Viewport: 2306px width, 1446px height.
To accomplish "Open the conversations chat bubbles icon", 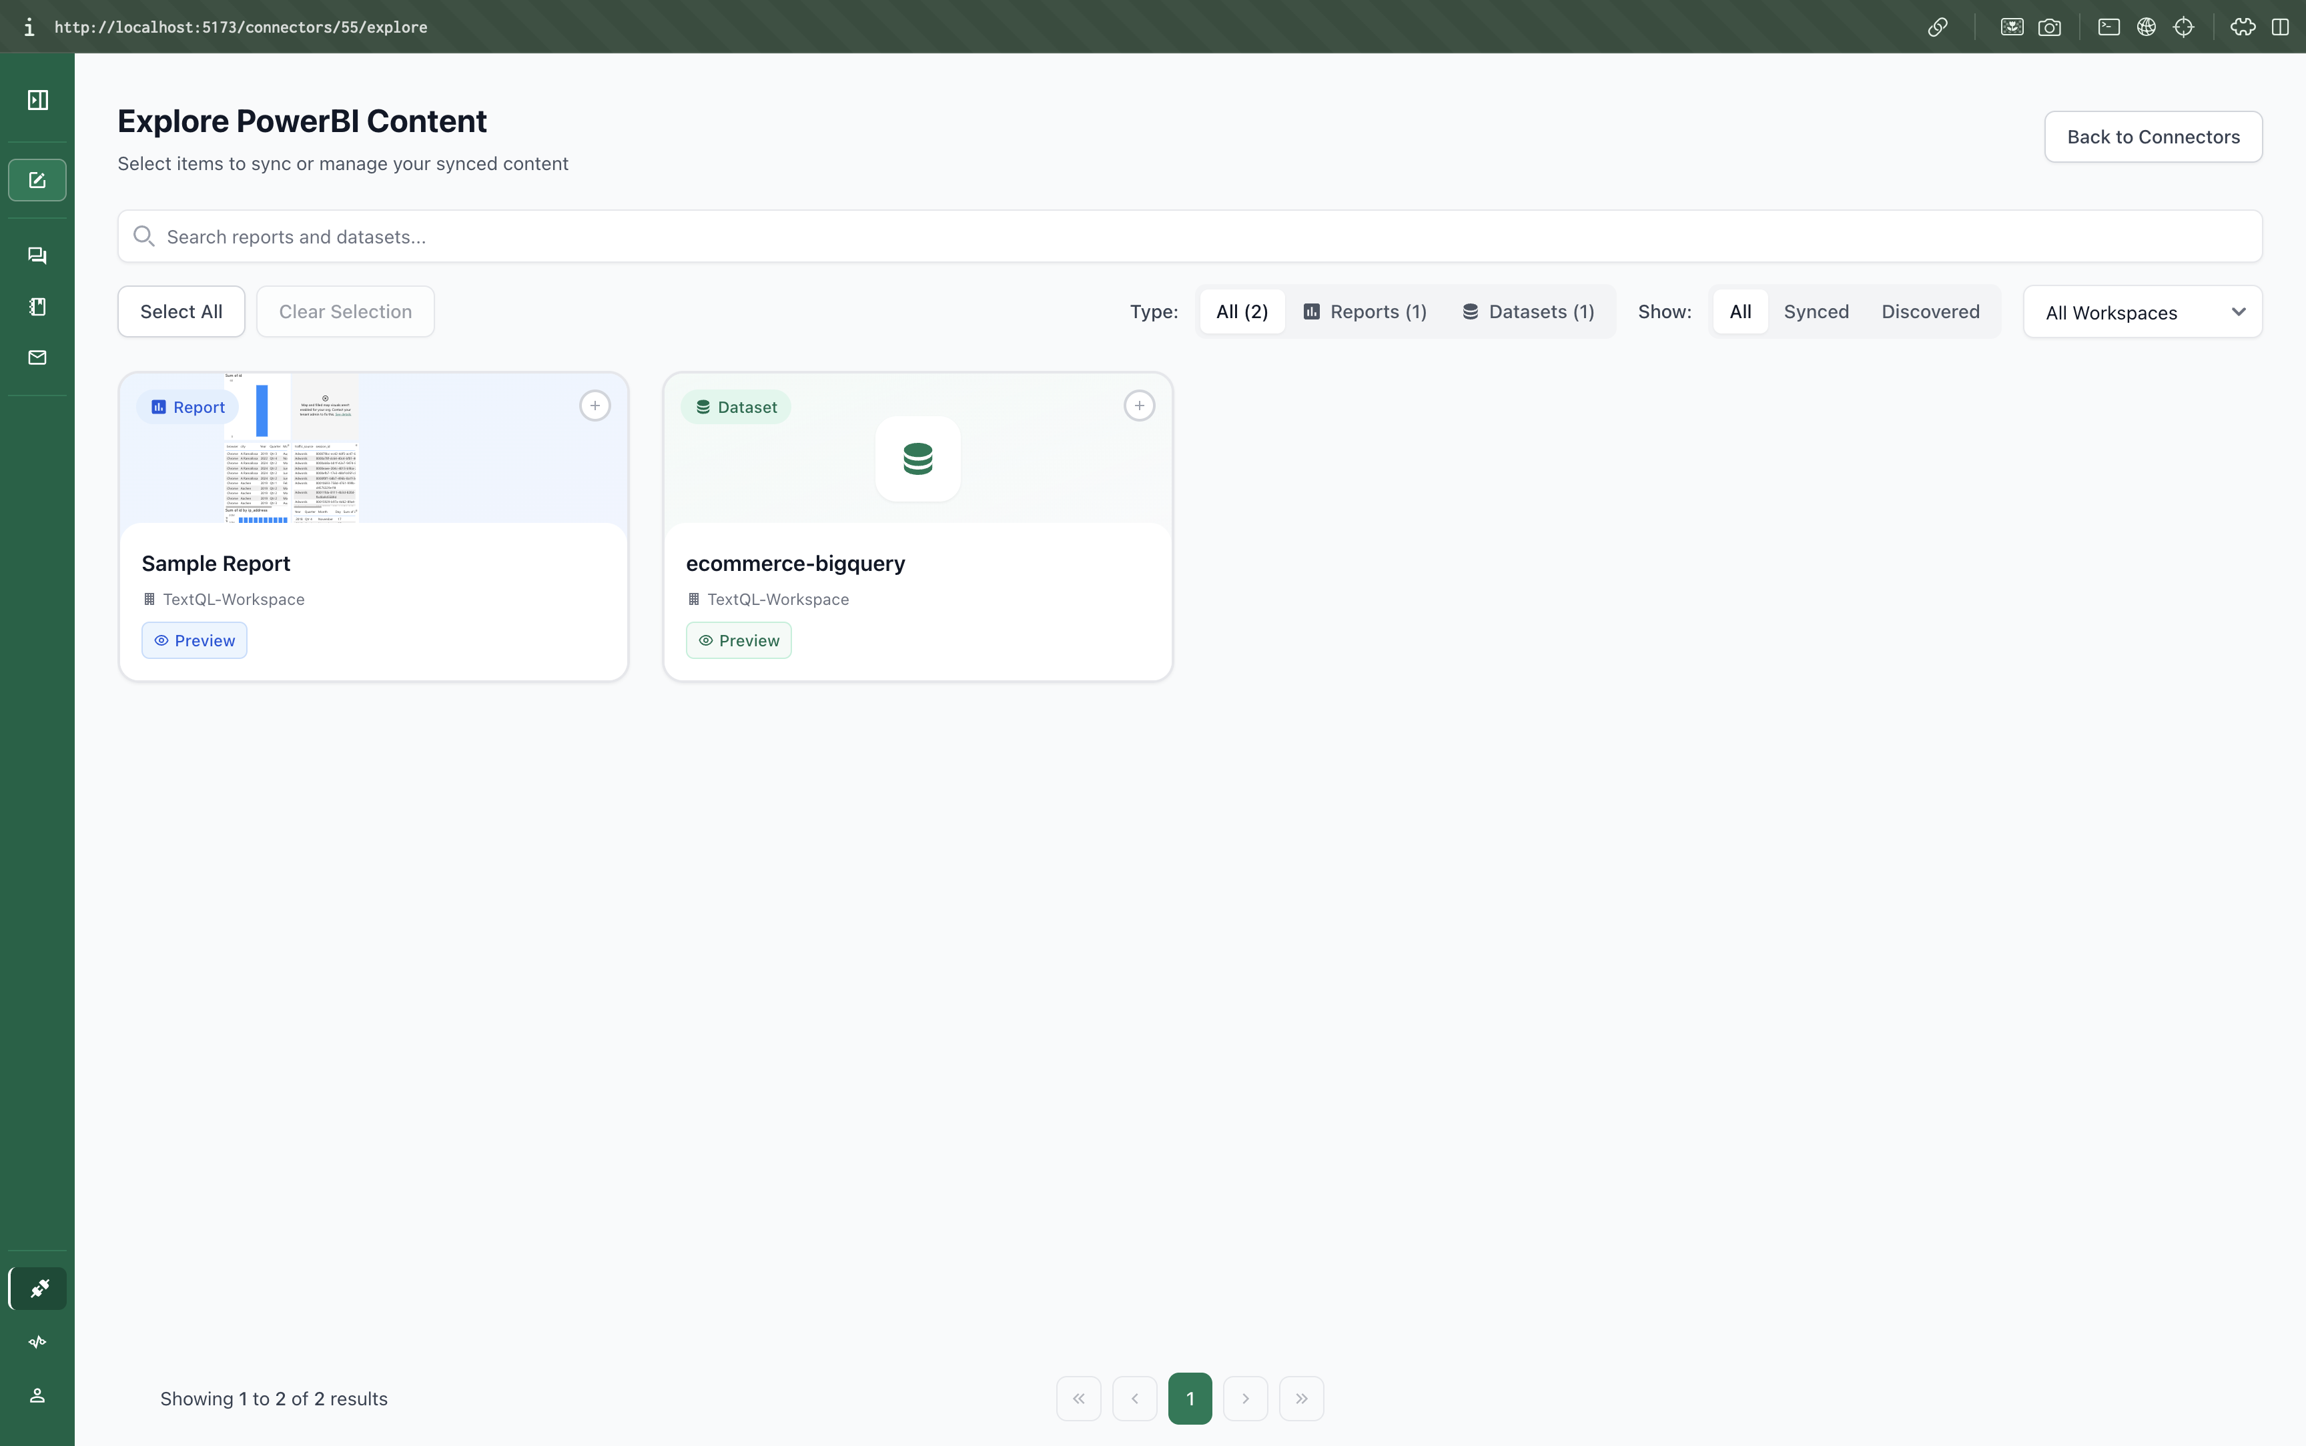I will [x=37, y=255].
